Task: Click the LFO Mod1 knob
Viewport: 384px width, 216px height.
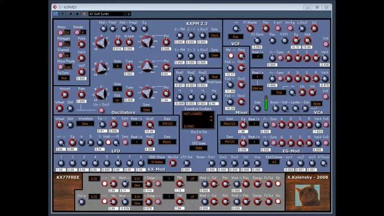Action: tap(150, 125)
